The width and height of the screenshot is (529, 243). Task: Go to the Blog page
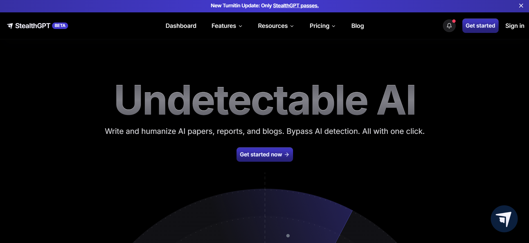357,26
